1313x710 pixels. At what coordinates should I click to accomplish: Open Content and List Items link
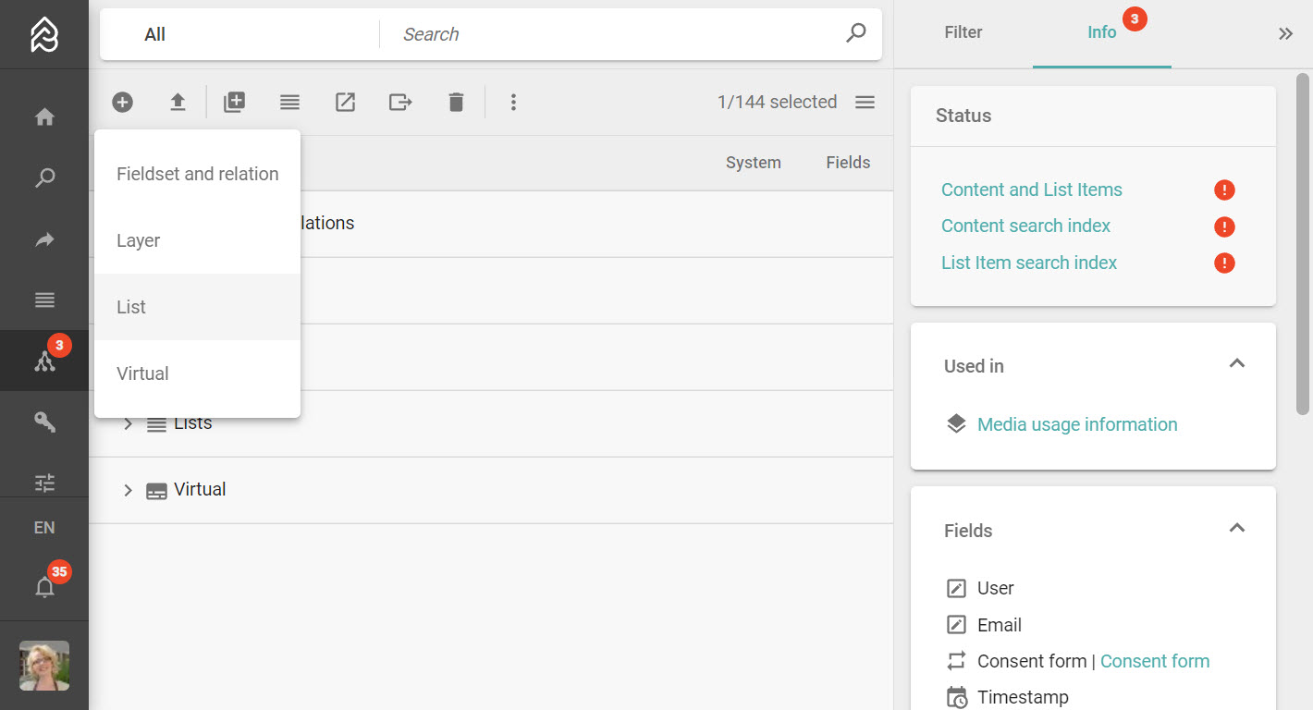pos(1032,190)
